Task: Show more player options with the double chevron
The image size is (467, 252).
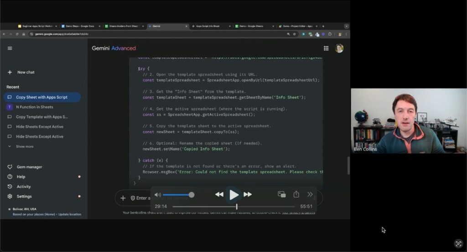Action: pos(310,194)
